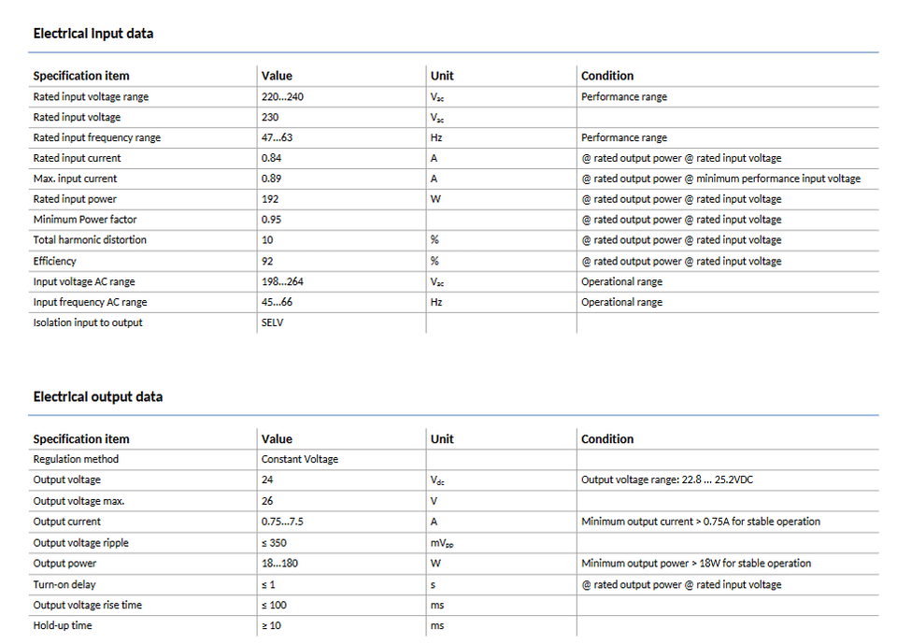Select the Hold-up time row label
The height and width of the screenshot is (644, 897).
(x=63, y=625)
